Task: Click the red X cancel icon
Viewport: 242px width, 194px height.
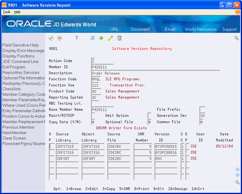Action: (x=60, y=38)
